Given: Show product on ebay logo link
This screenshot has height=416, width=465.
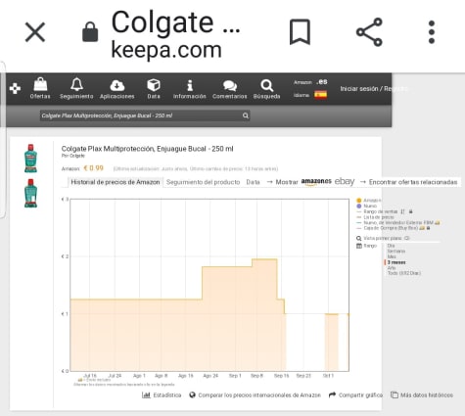Looking at the screenshot, I should point(345,181).
